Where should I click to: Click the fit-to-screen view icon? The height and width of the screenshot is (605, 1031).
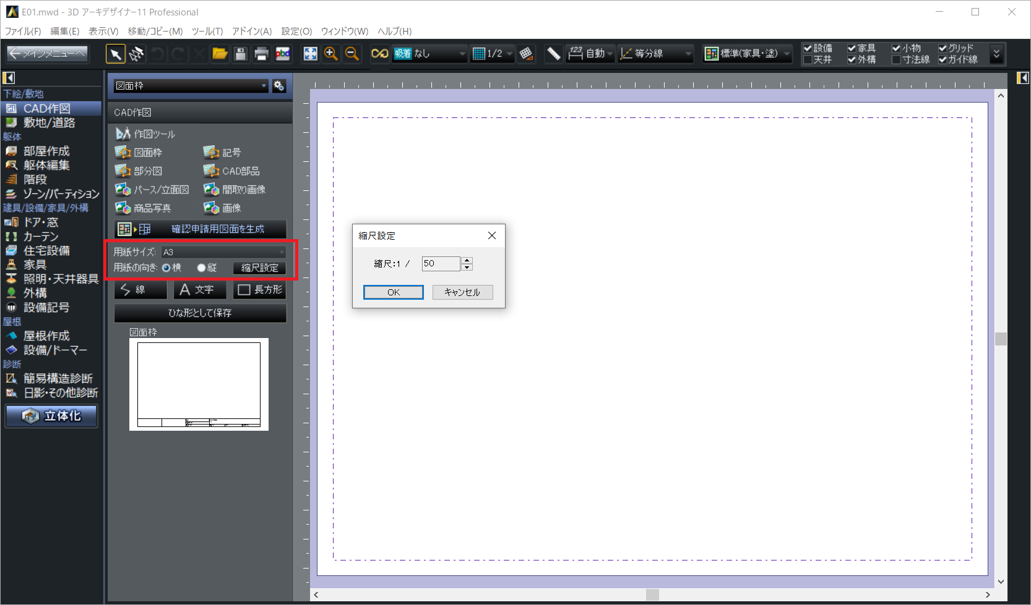click(310, 54)
